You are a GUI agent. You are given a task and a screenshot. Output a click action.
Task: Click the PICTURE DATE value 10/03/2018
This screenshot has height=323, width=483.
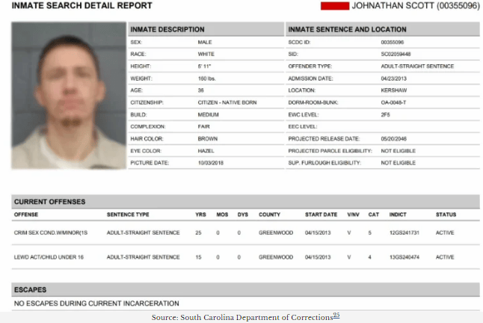[211, 163]
